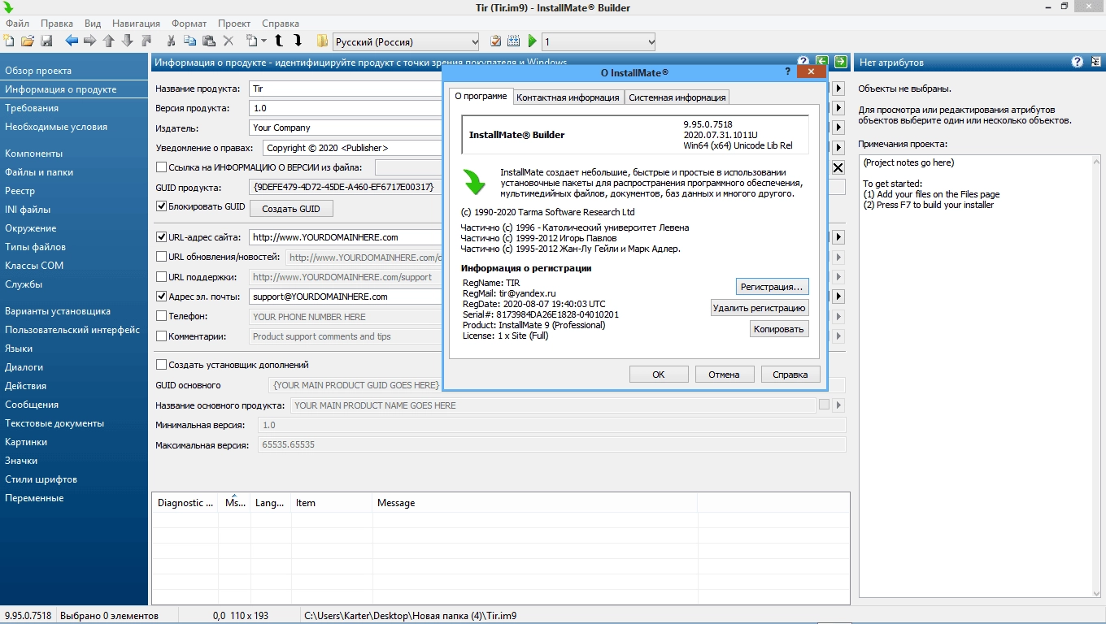Screen dimensions: 1106x624
Task: Expand the arrow button next to publisher field
Action: [x=838, y=128]
